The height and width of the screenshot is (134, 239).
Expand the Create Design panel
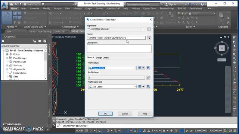coord(71,27)
